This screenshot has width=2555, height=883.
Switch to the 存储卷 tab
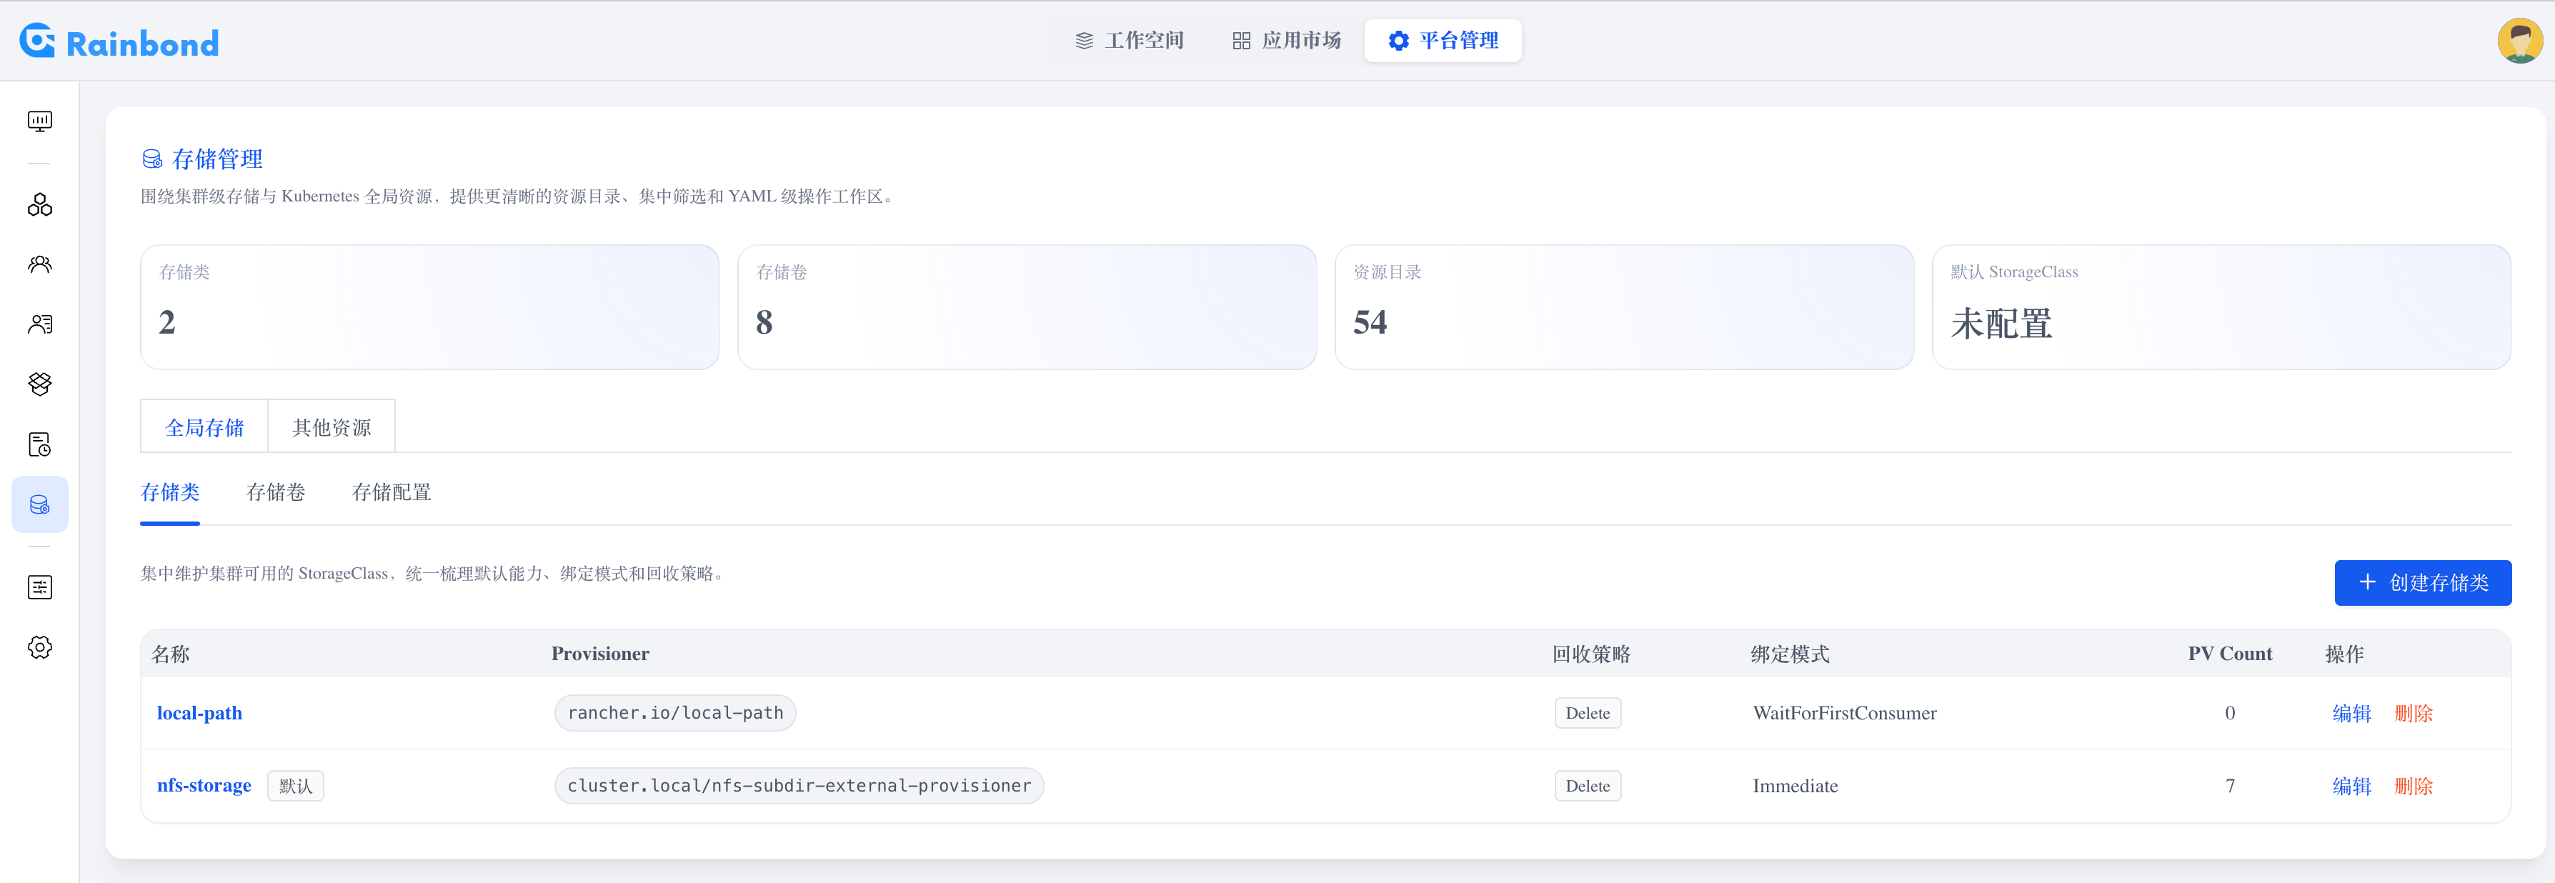click(x=276, y=492)
